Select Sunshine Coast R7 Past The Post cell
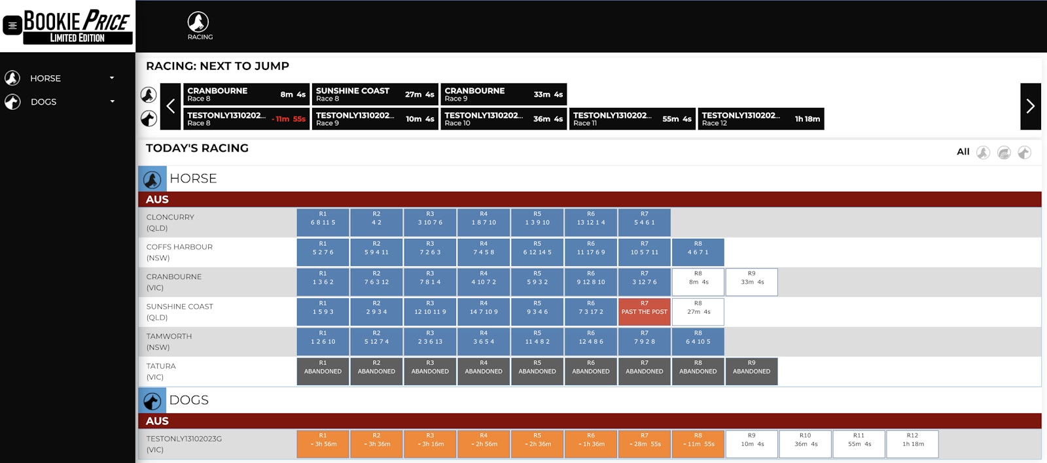The height and width of the screenshot is (463, 1047). 645,312
